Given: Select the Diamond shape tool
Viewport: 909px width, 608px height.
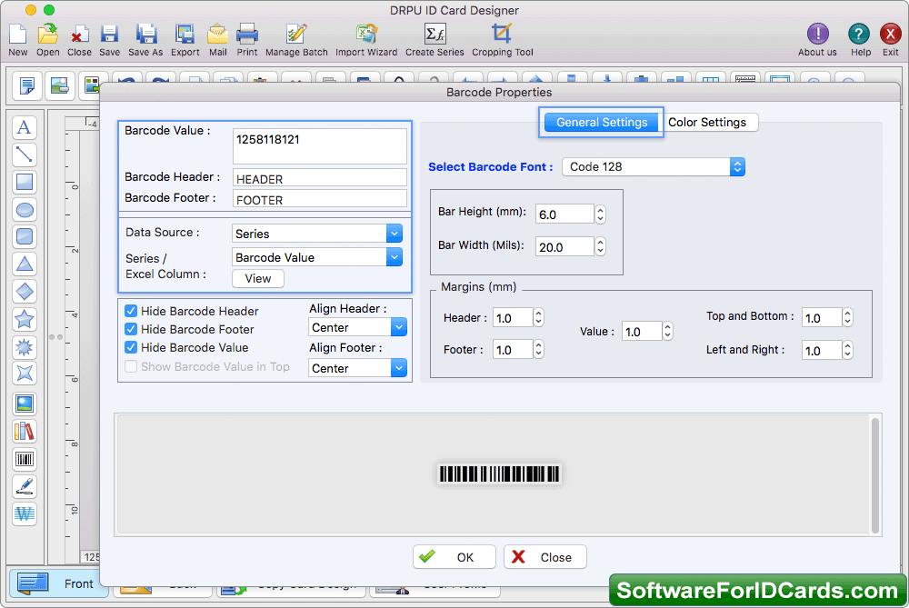Looking at the screenshot, I should (25, 292).
